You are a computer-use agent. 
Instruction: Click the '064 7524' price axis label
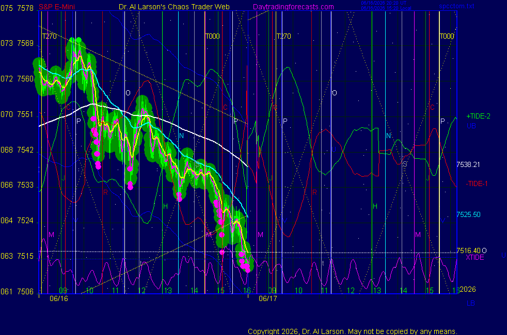tap(17, 221)
